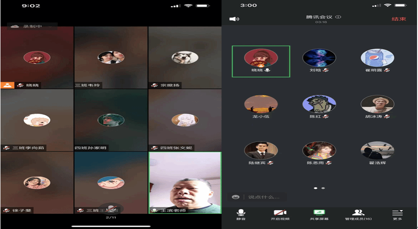Tap 四班张文妮 video tile
This screenshot has width=418, height=229.
tap(185, 120)
